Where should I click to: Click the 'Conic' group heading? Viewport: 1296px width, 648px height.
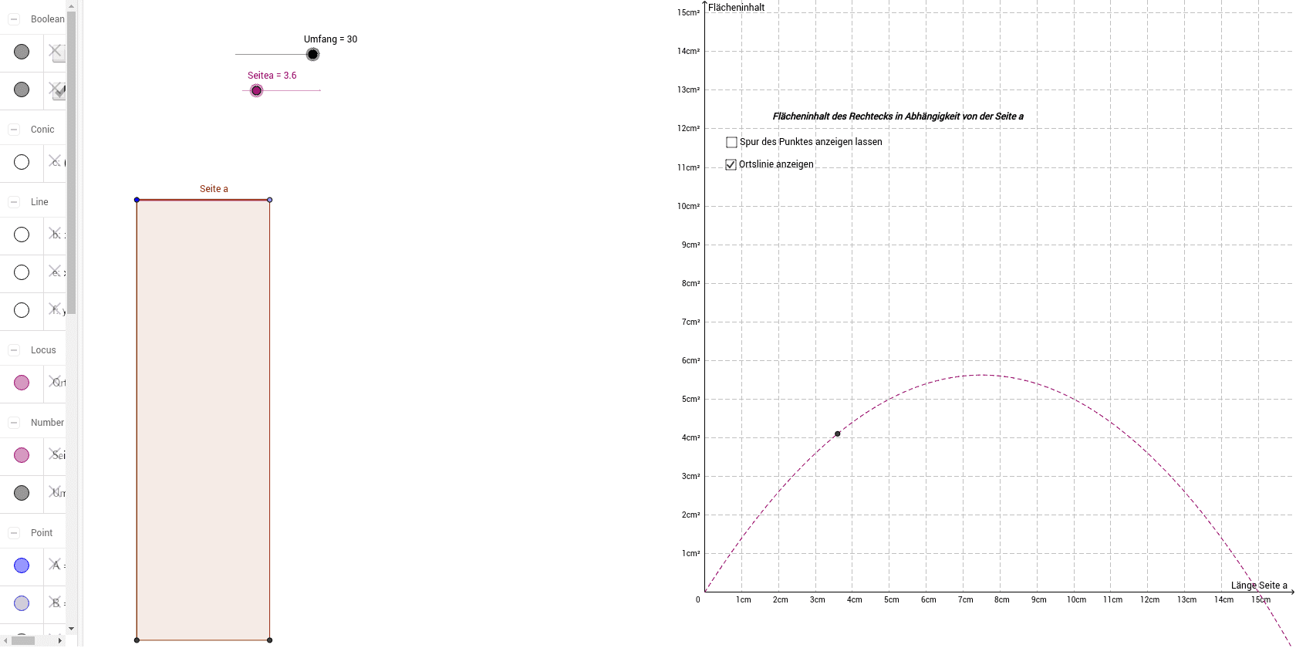click(42, 130)
